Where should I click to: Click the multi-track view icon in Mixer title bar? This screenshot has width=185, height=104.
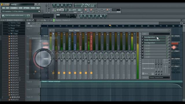click(x=53, y=31)
